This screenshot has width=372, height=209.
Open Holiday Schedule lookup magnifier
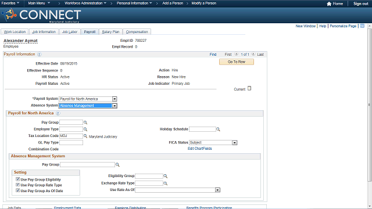point(218,129)
